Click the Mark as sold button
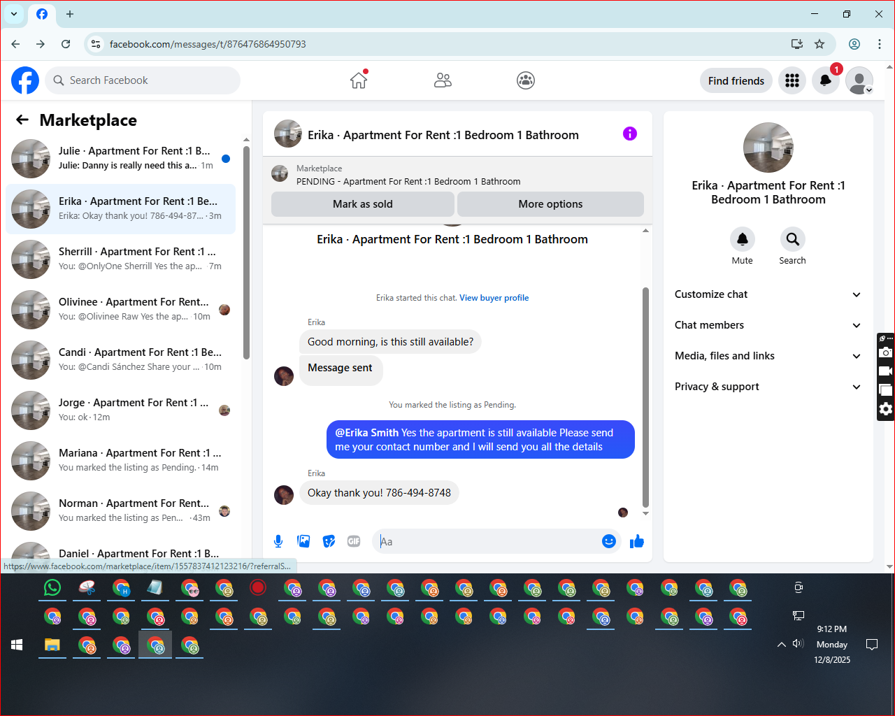The image size is (895, 716). (x=363, y=204)
